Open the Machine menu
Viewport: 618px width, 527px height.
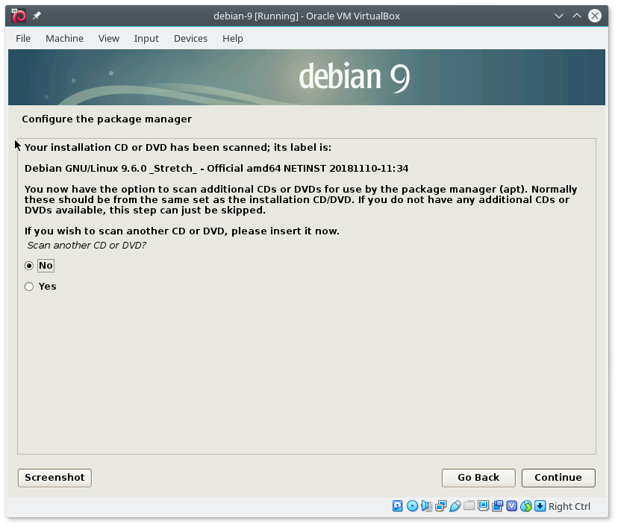tap(64, 38)
